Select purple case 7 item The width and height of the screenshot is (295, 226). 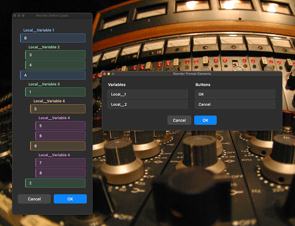pyautogui.click(x=60, y=163)
